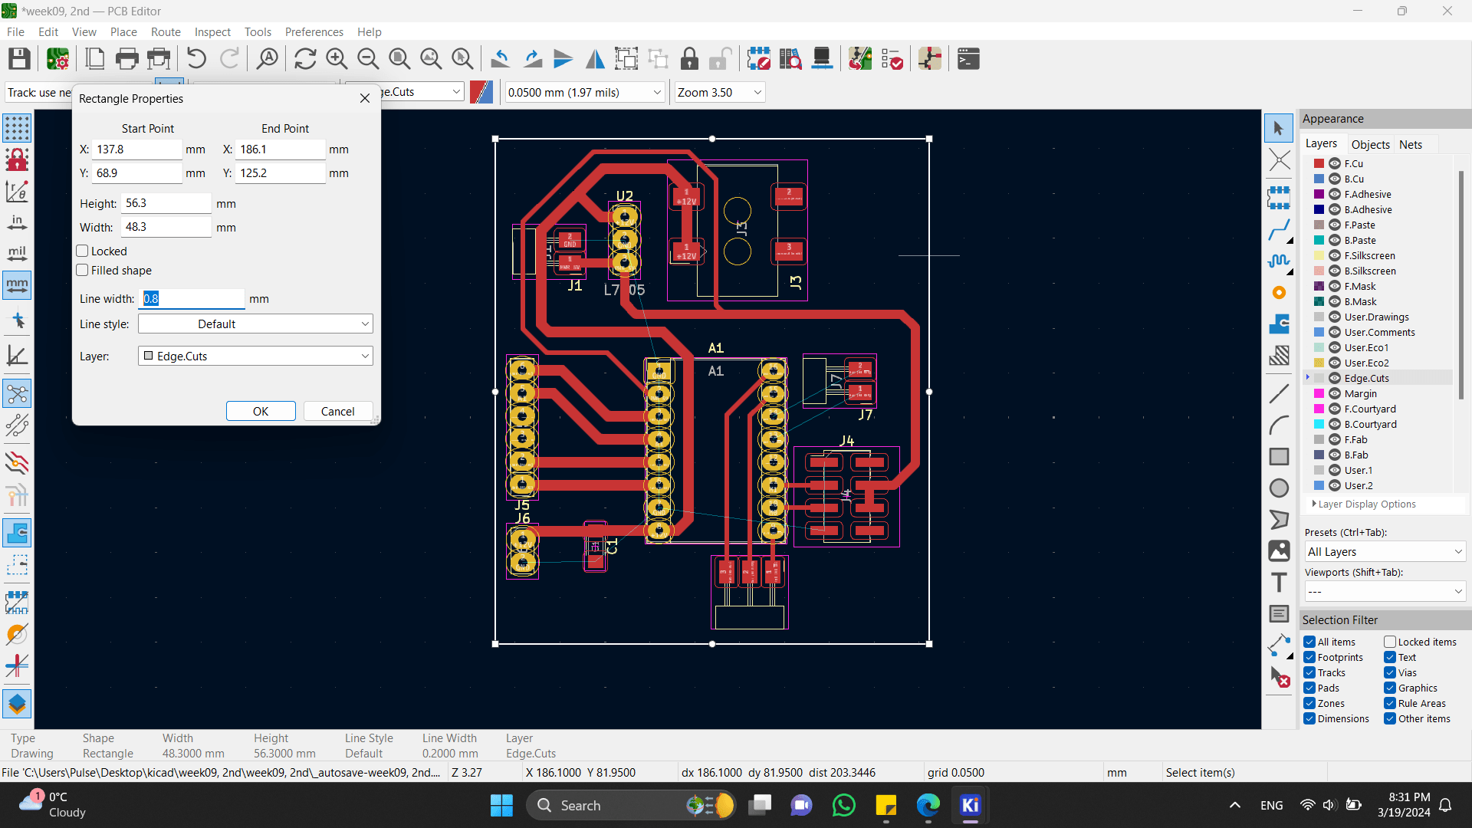Click the Inspect menu item
The width and height of the screenshot is (1472, 828).
210,31
